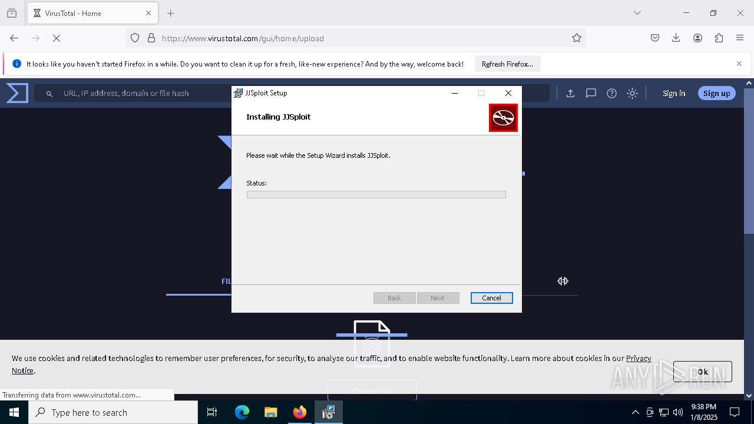Screen dimensions: 754x424
Task: Open Firefox View recent browsing icon
Action: point(12,13)
